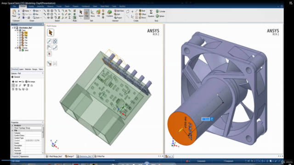Switch to the Measure ribbon tab

(50, 6)
